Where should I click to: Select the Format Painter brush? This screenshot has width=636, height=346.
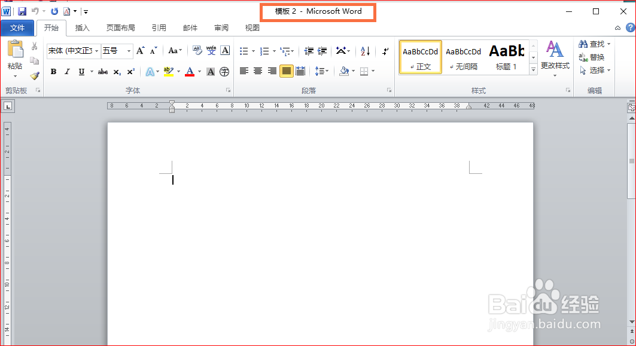click(x=35, y=76)
